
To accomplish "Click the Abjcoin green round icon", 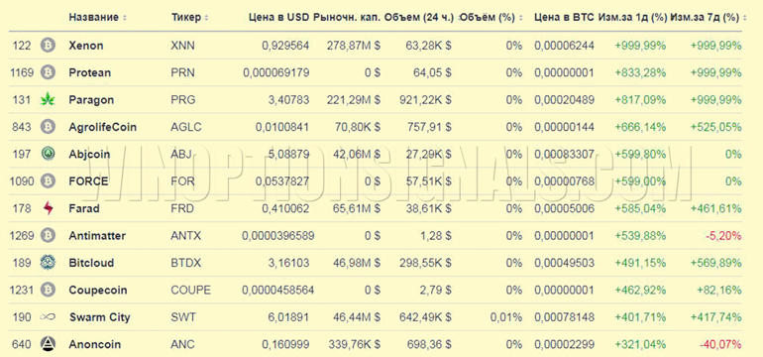I will [x=48, y=155].
